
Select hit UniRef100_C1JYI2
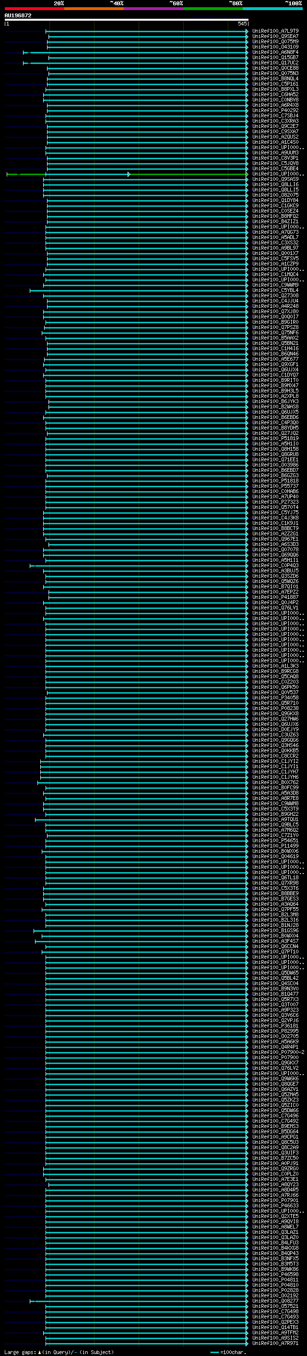tap(275, 761)
